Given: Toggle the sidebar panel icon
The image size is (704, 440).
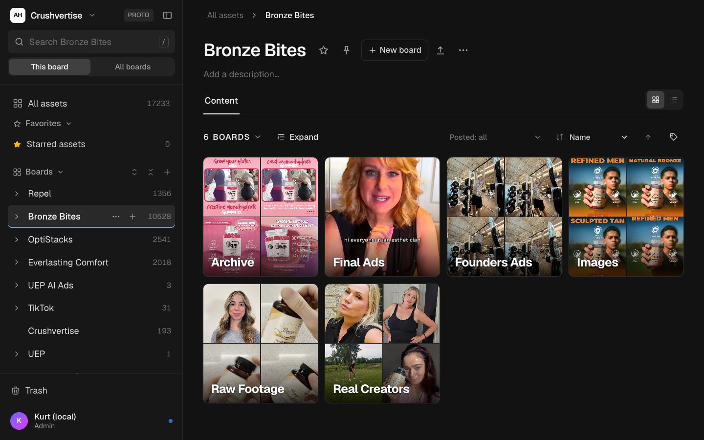Looking at the screenshot, I should point(167,15).
